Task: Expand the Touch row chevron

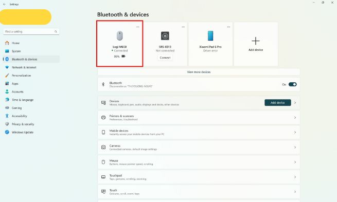Action: [295, 192]
